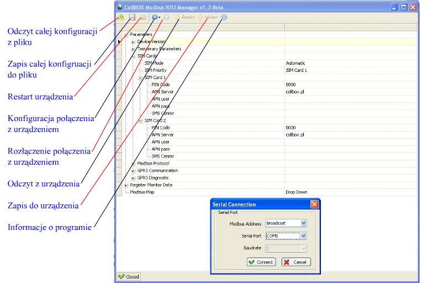Select APN Server under SIM Card 1

pos(162,92)
